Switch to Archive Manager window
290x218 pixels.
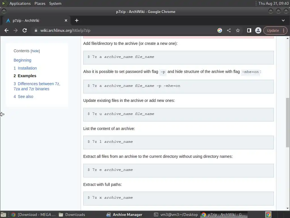(x=124, y=215)
